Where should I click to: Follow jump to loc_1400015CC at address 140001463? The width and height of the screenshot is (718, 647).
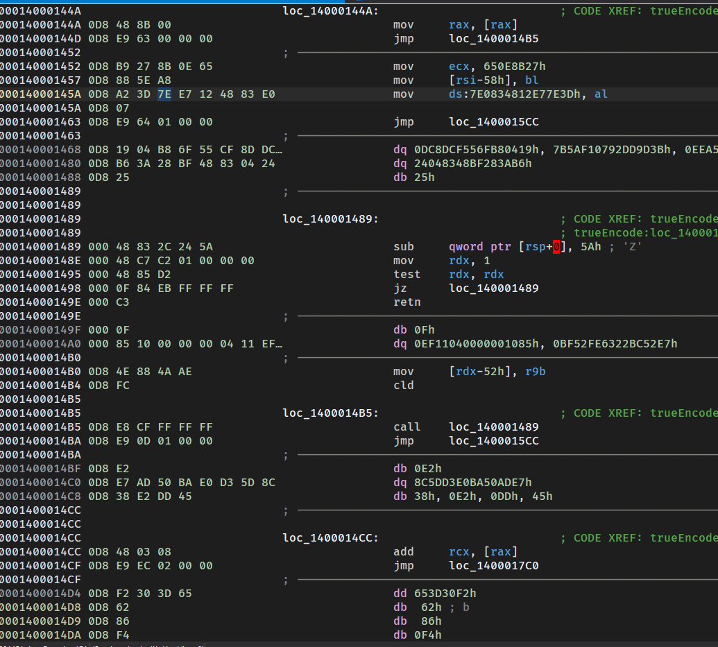[x=493, y=122]
